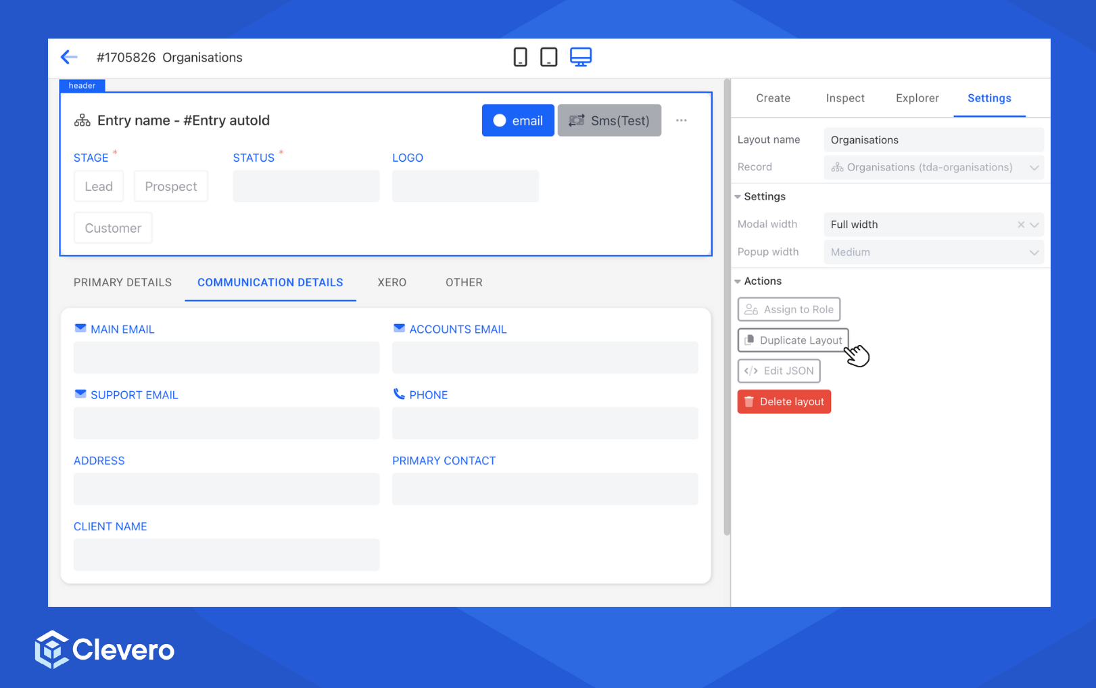Click the organisation hierarchy icon beside Entry name
This screenshot has width=1096, height=688.
[82, 121]
